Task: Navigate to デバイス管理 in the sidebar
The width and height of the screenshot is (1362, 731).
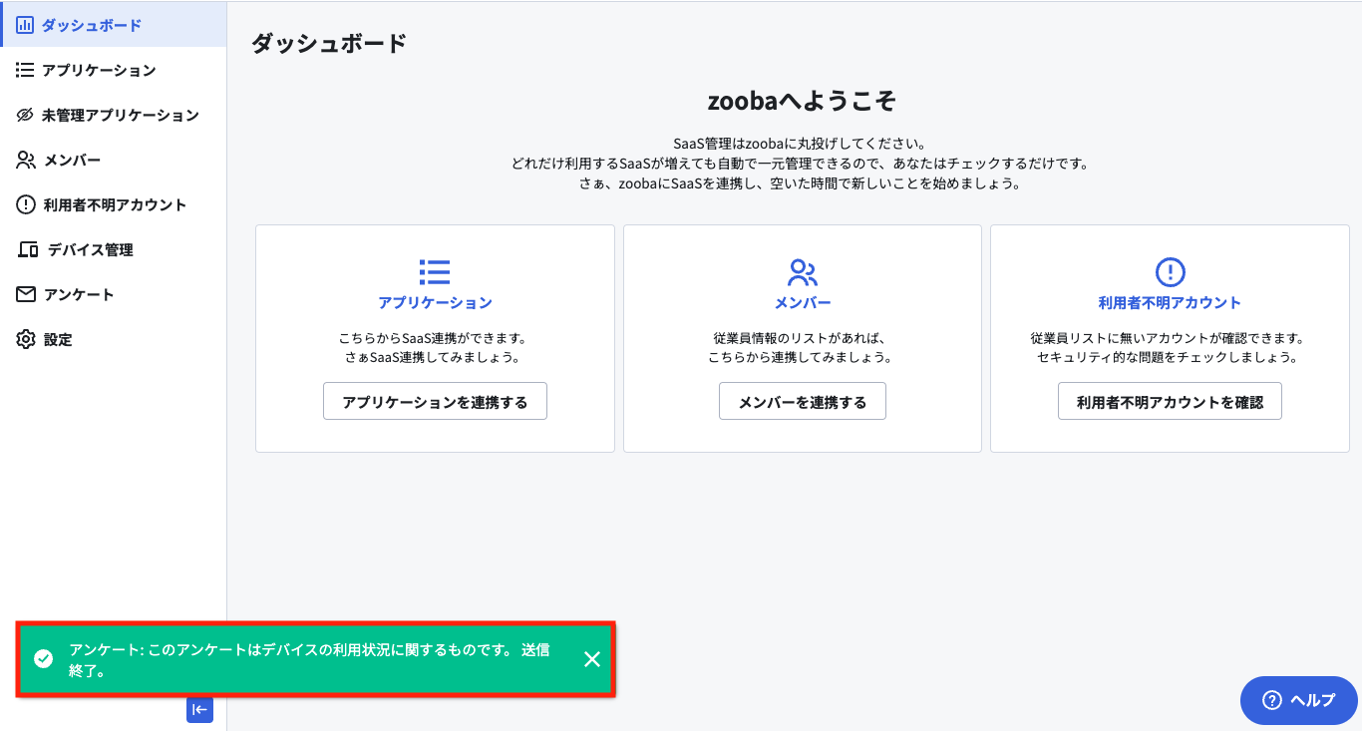Action: (x=114, y=249)
